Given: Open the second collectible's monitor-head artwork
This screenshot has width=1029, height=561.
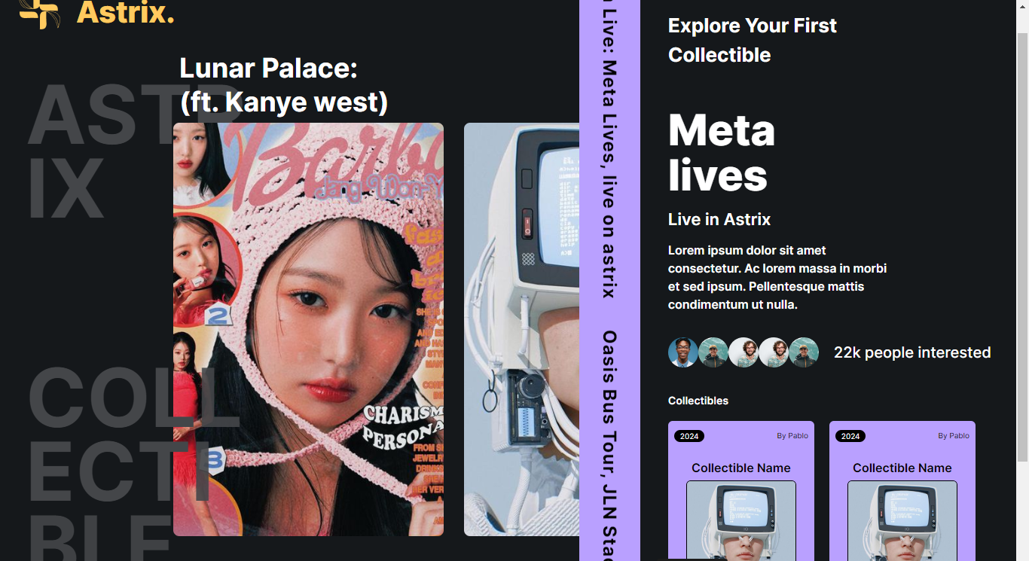Looking at the screenshot, I should 902,520.
